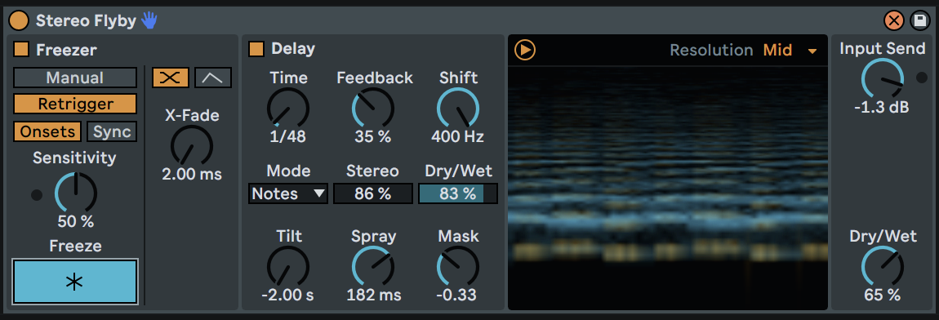Click the X-Fade knob
This screenshot has height=320, width=939.
(192, 146)
